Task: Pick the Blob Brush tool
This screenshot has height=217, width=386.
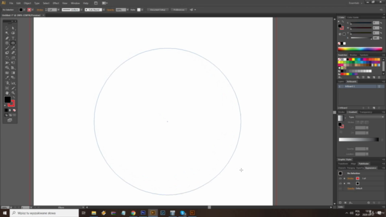Action: (x=7, y=53)
